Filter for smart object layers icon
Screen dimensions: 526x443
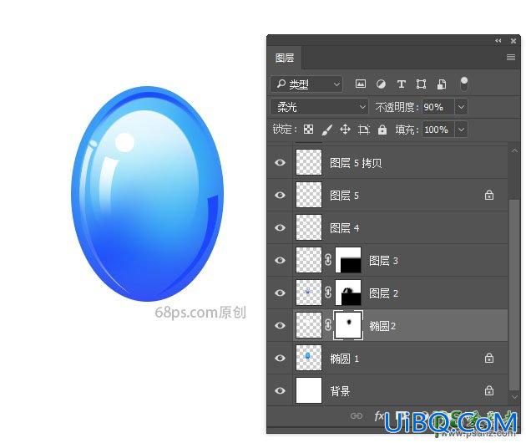click(442, 84)
